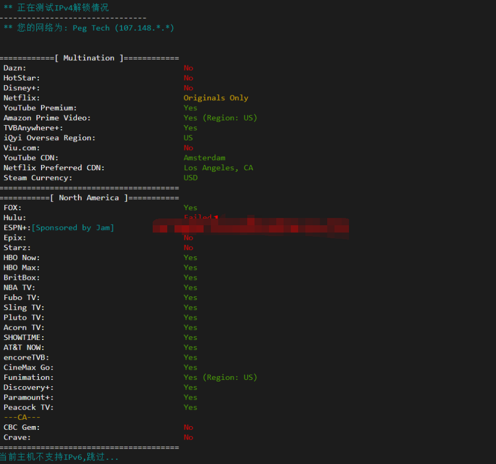496x464 pixels.
Task: Select the encoreTVB label
Action: pyautogui.click(x=26, y=358)
